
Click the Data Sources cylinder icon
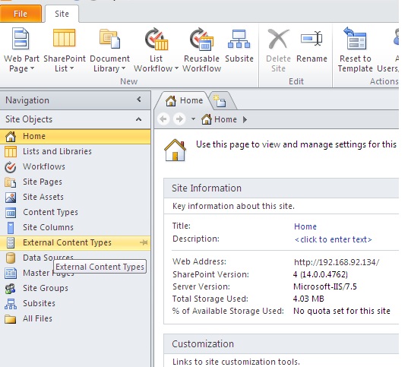[11, 258]
